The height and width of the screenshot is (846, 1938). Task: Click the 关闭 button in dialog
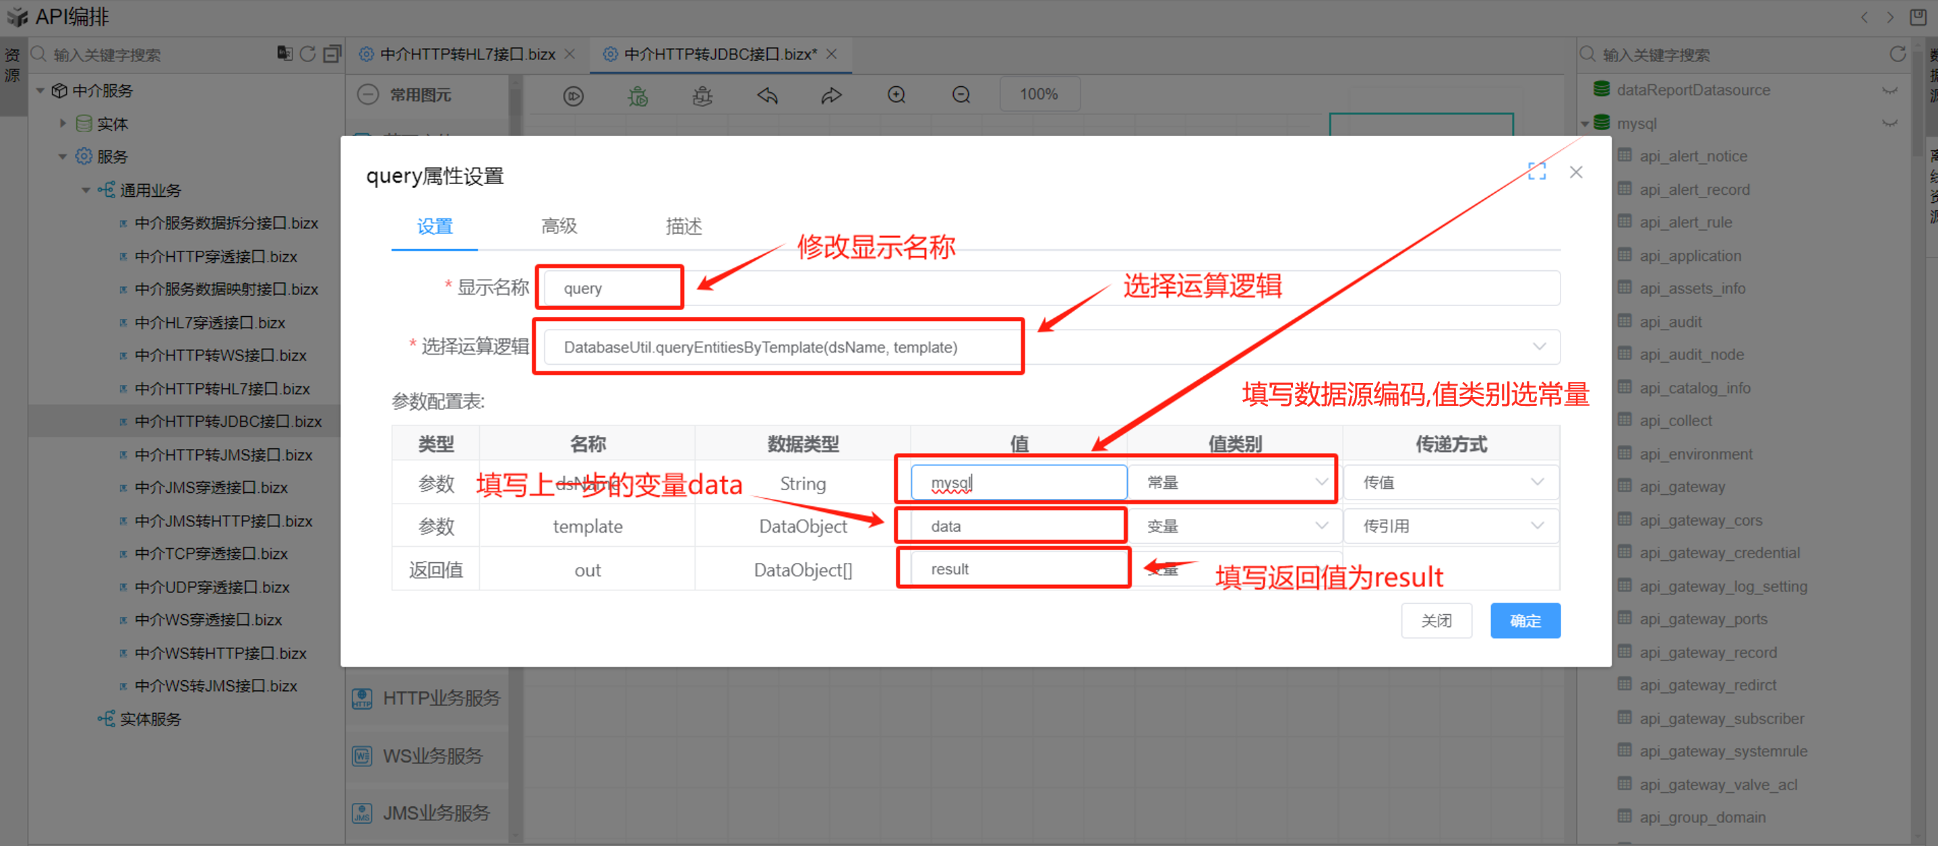(x=1435, y=621)
